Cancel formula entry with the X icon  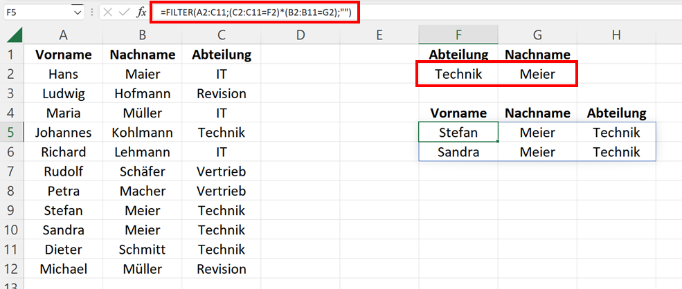108,12
